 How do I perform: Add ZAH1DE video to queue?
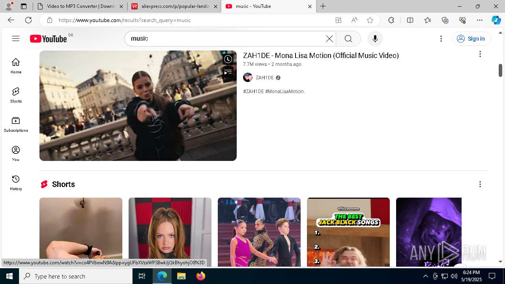[228, 72]
